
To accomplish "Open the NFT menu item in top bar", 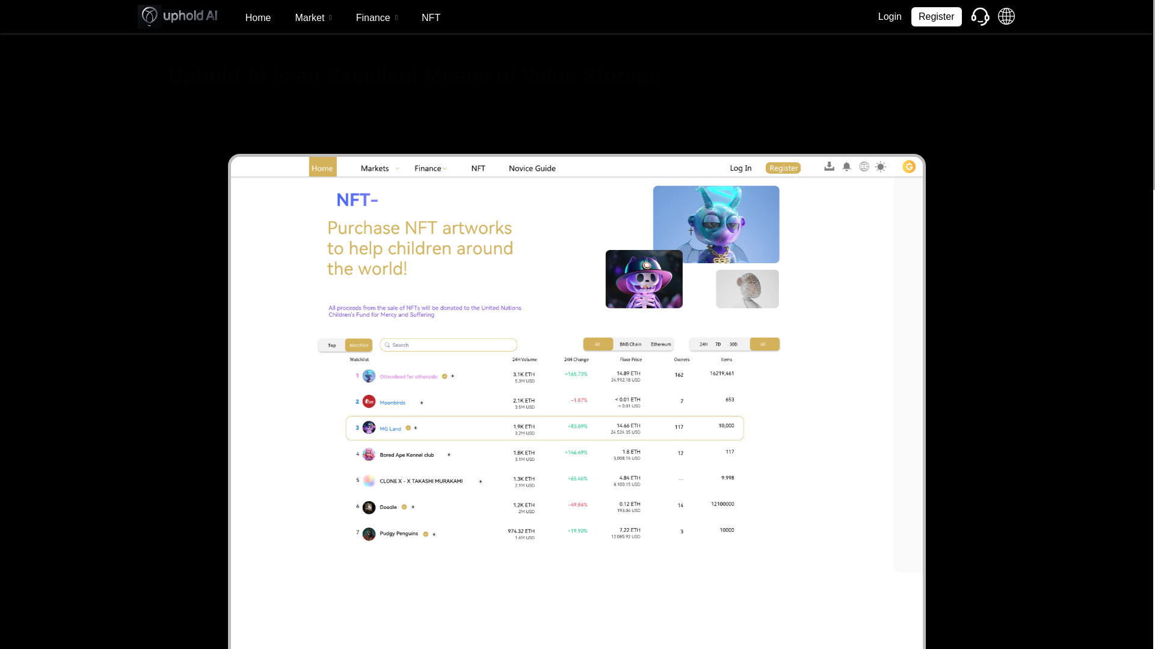I will point(431,18).
